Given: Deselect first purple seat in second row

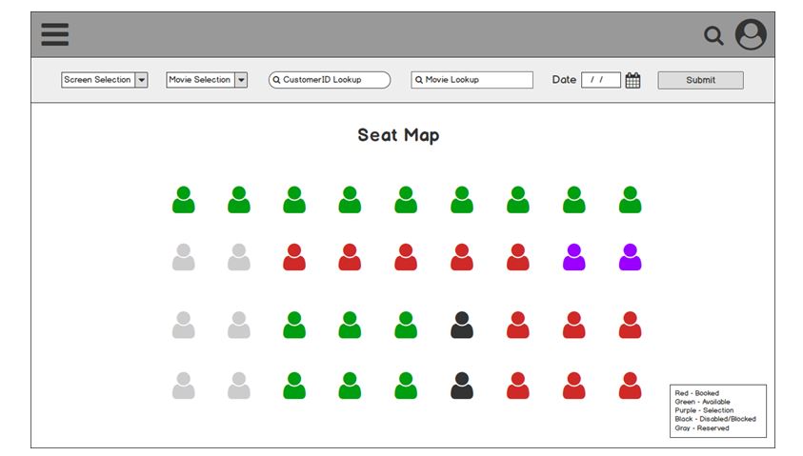Looking at the screenshot, I should (x=574, y=257).
